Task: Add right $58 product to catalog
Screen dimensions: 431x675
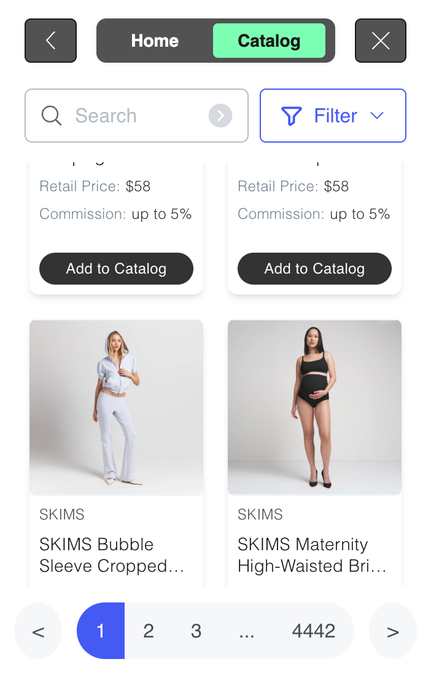Action: click(x=314, y=269)
